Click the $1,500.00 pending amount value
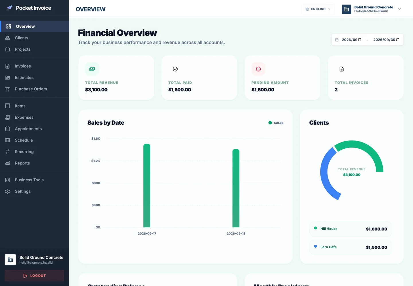Viewport: 413px width, 286px height. pyautogui.click(x=263, y=90)
